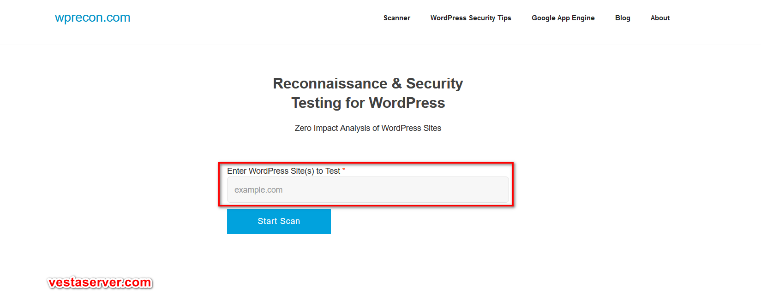Visit the Blog page
Viewport: 761px width, 306px height.
click(x=623, y=18)
